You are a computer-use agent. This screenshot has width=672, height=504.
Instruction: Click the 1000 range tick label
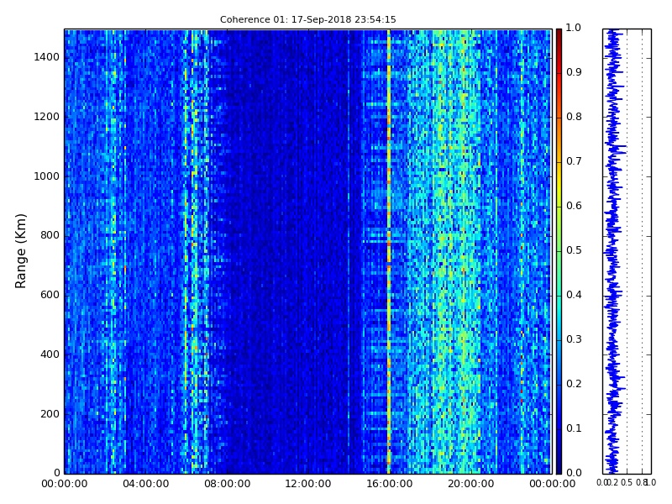click(x=47, y=176)
